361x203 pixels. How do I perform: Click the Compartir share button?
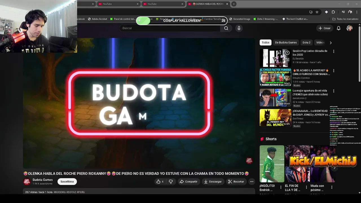tap(188, 182)
